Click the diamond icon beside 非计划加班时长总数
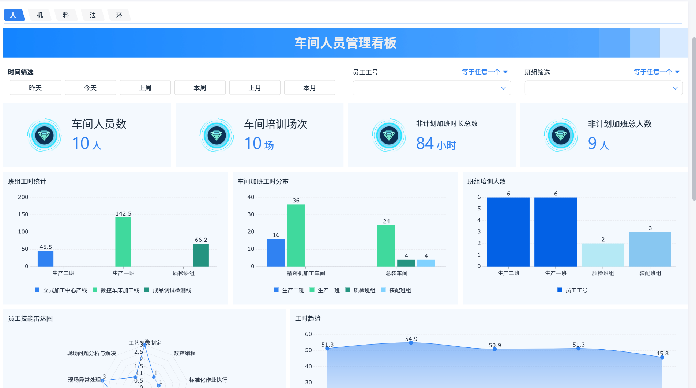Screen dimensions: 696x388 [389, 136]
